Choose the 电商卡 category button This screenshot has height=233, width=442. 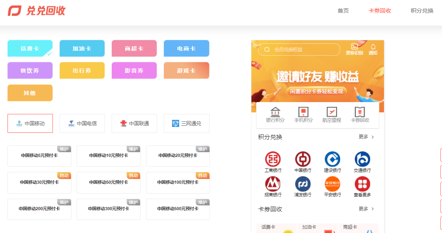[186, 48]
